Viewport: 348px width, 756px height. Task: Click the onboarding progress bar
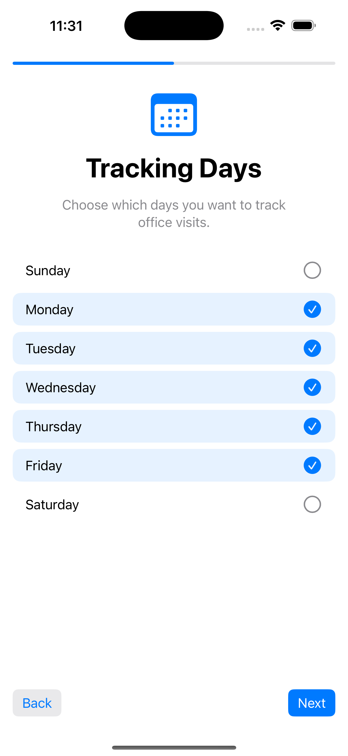174,63
